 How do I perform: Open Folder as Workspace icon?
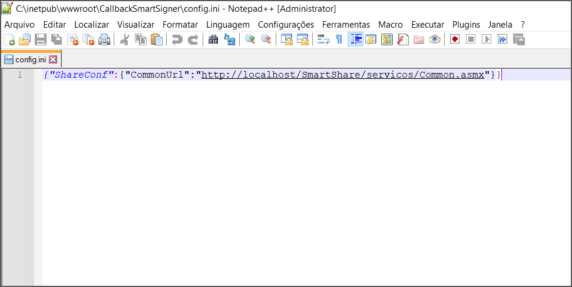[419, 39]
